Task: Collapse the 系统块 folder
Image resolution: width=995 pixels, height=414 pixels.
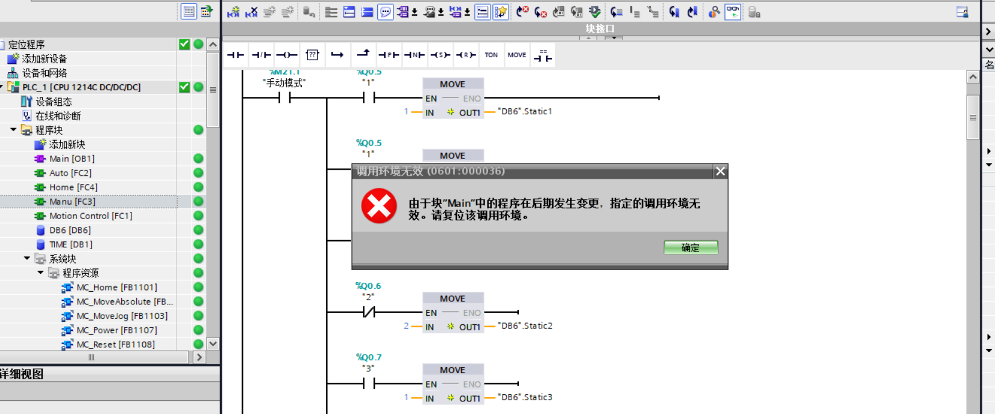Action: (x=27, y=259)
